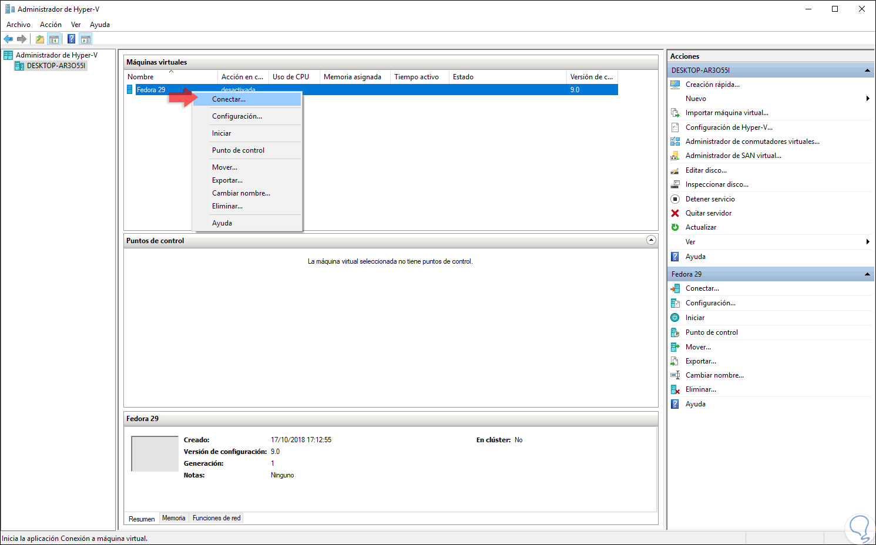Image resolution: width=876 pixels, height=545 pixels.
Task: Select DESKTOP-AR3O55I in the console tree
Action: [56, 66]
